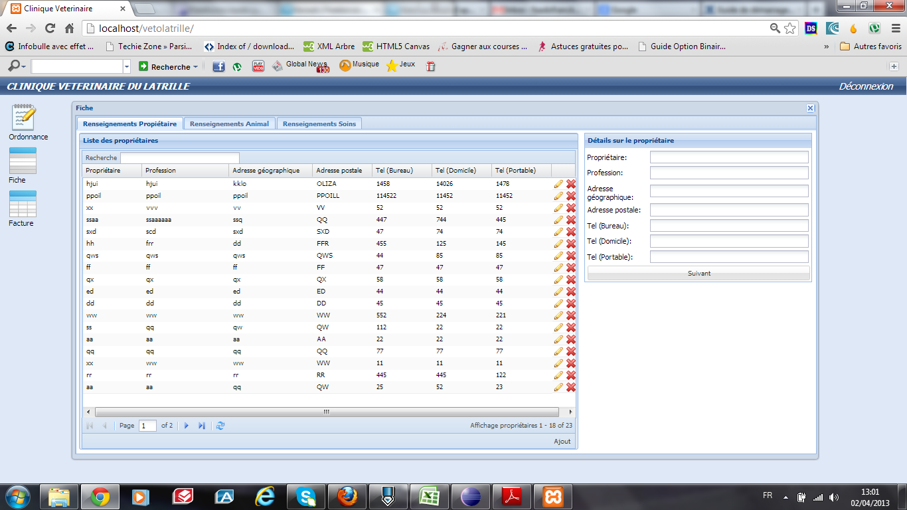The image size is (907, 510).
Task: Open the XML Arbre bookmark
Action: click(329, 46)
